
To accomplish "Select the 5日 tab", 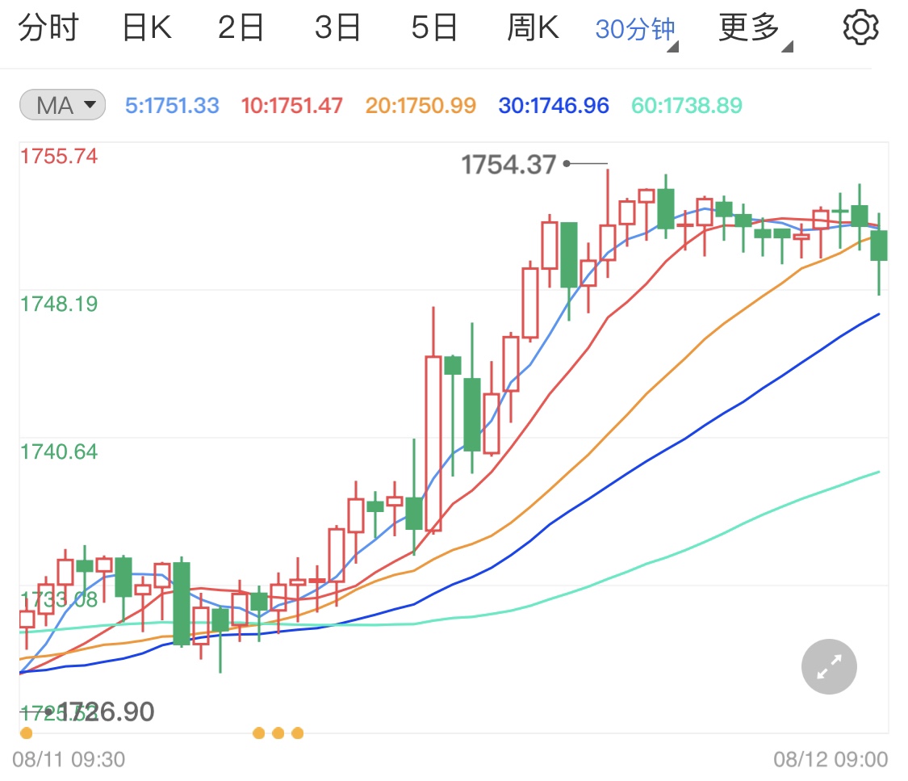I will coord(434,27).
